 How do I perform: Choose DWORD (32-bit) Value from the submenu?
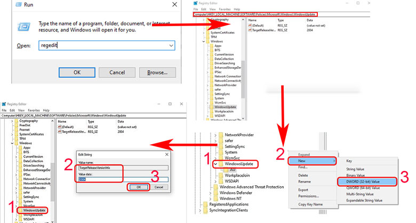366,182
